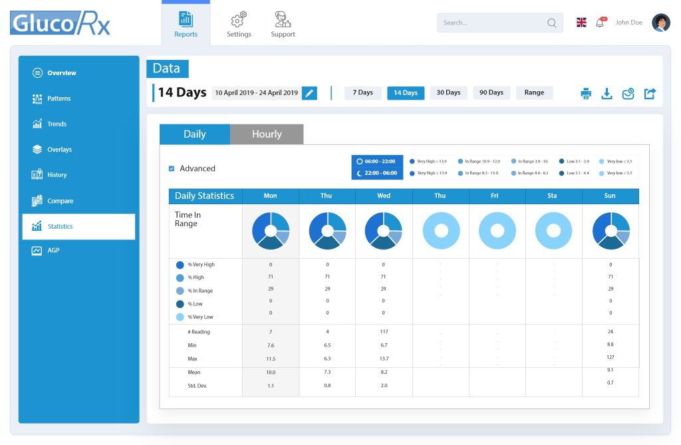Click the Std. Dev. row label

(x=197, y=386)
